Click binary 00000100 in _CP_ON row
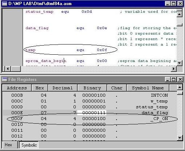 [94, 119]
